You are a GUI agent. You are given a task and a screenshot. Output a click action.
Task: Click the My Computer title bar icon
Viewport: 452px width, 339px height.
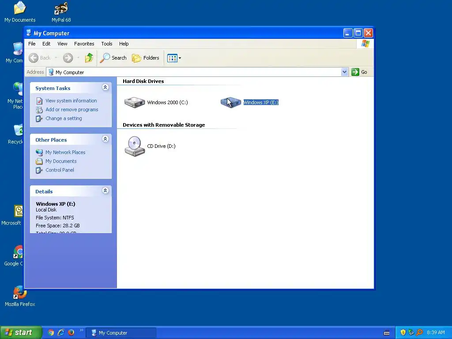tap(29, 33)
